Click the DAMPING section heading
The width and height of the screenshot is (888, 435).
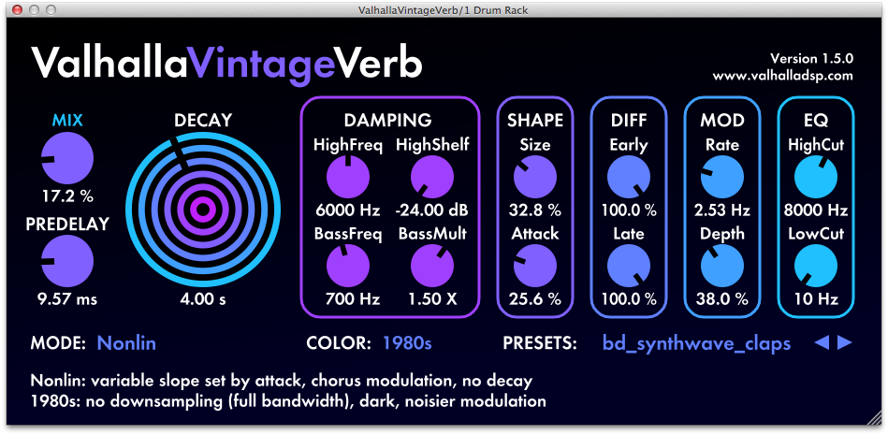[x=387, y=120]
